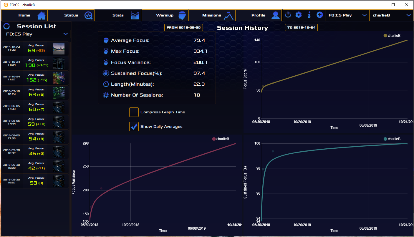This screenshot has width=414, height=237.
Task: Click the Focus Variance value 200.1
Action: [x=201, y=62]
